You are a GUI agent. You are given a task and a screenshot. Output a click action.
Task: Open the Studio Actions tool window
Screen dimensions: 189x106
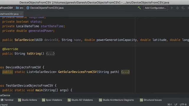click(x=27, y=100)
